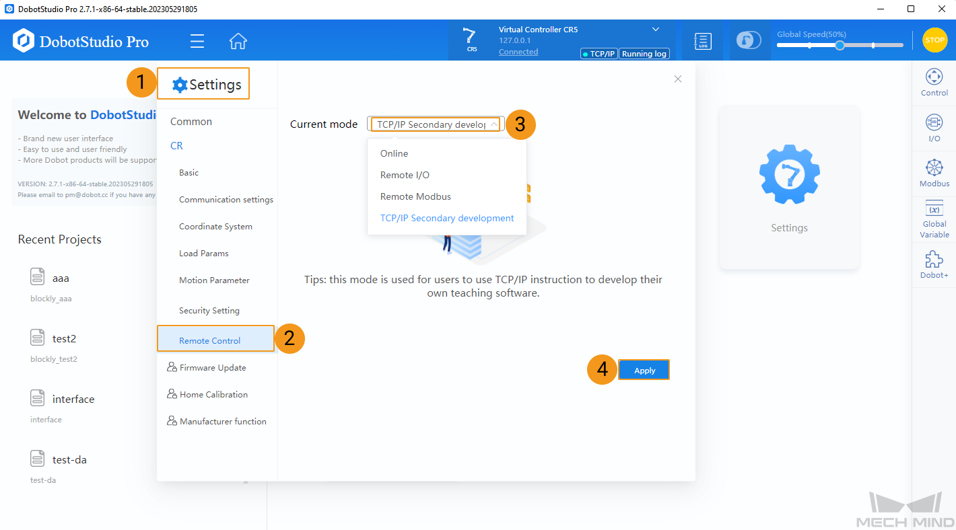Open the LOG viewer icon
956x530 pixels.
(703, 41)
